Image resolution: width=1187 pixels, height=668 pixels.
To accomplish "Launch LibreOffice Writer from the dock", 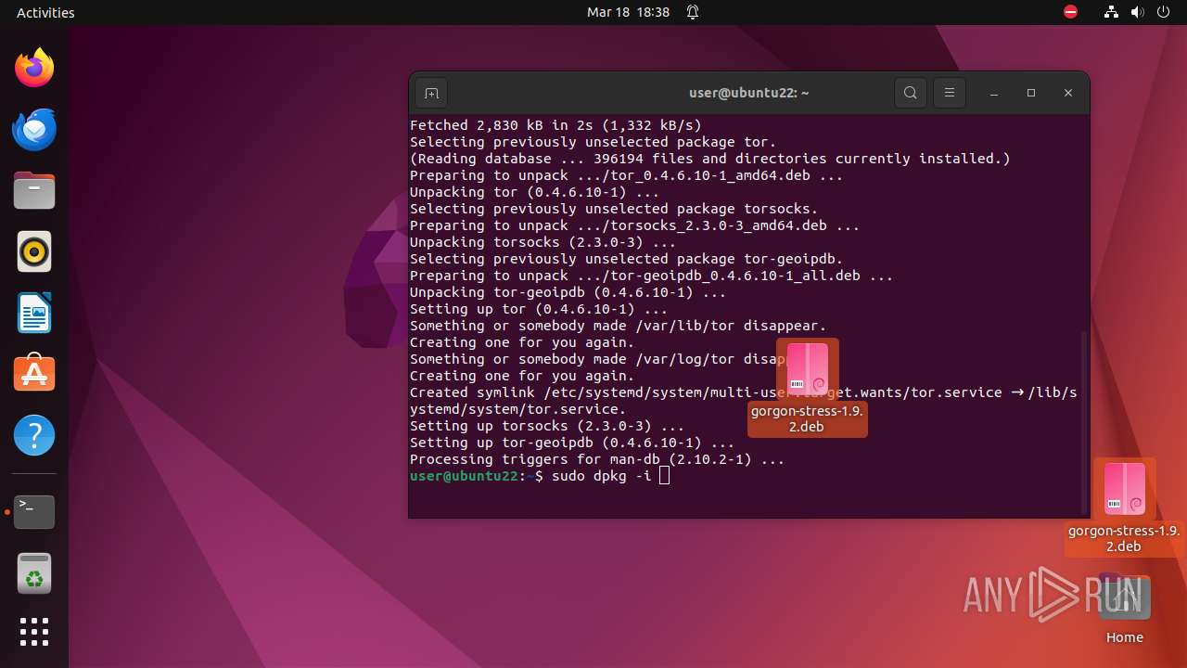I will coord(34,313).
